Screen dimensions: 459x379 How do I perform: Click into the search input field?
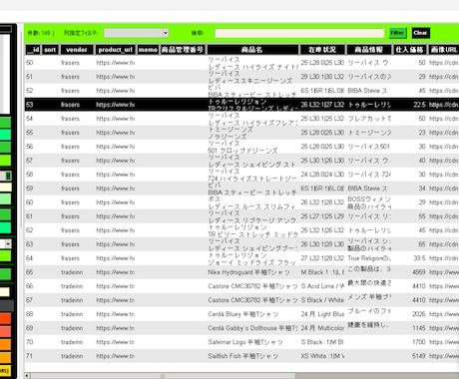pos(299,33)
